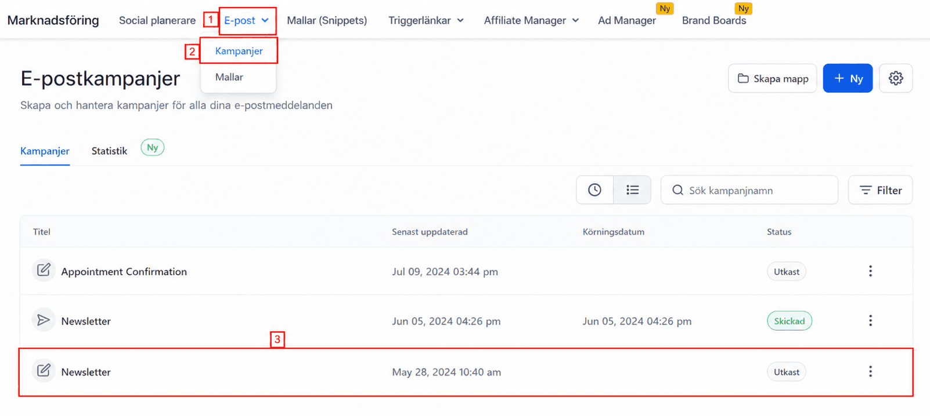Image resolution: width=930 pixels, height=416 pixels.
Task: Select Kampanjer from the E-post menu
Action: tap(239, 51)
